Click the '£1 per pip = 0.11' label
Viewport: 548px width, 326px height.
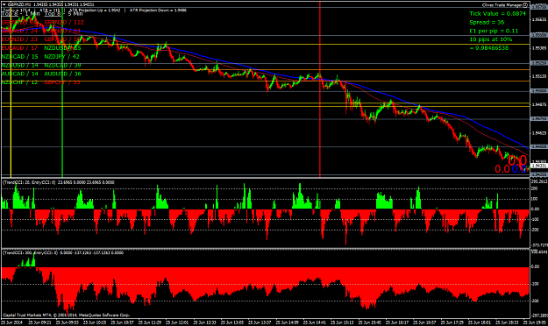(494, 31)
